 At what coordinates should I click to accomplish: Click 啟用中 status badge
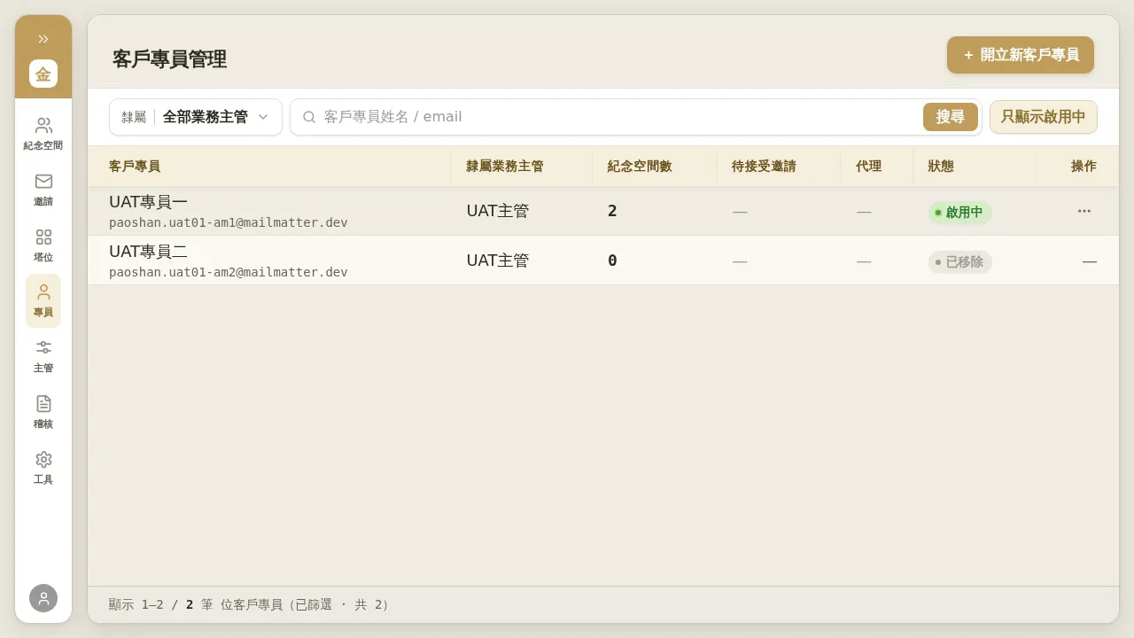pos(960,213)
